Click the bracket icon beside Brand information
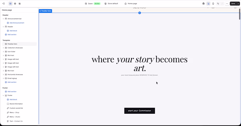The image size is (241, 126). point(8,104)
